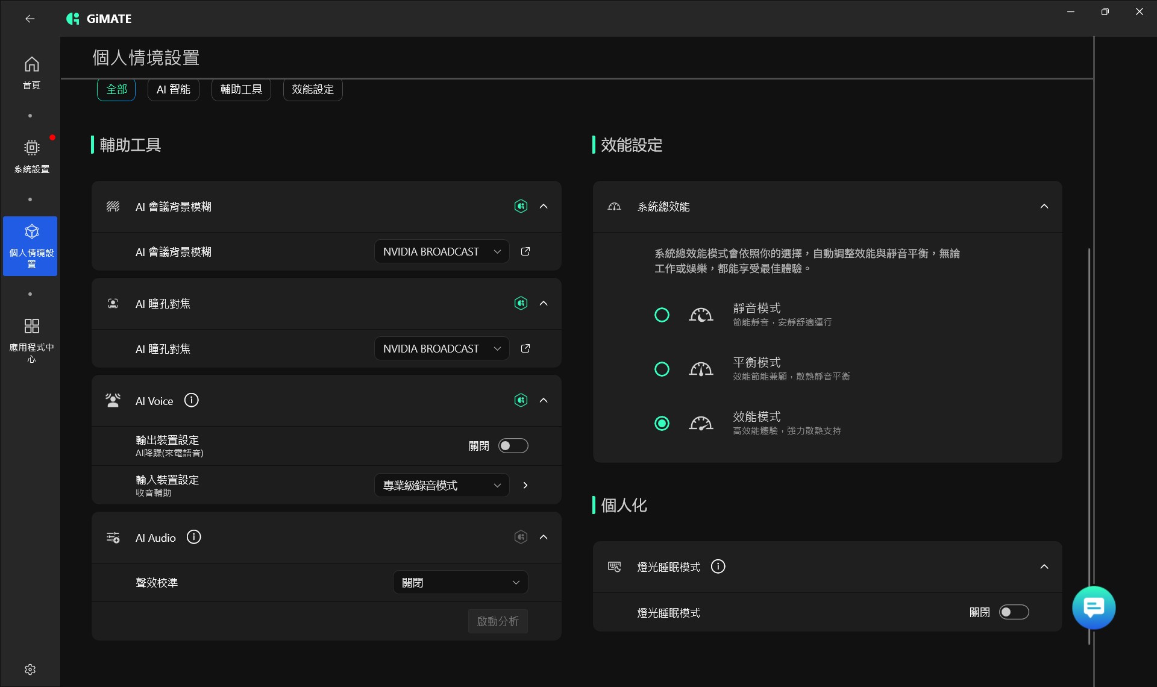Open external link for AI 瞳孔對焦
Viewport: 1157px width, 687px height.
pyautogui.click(x=525, y=348)
